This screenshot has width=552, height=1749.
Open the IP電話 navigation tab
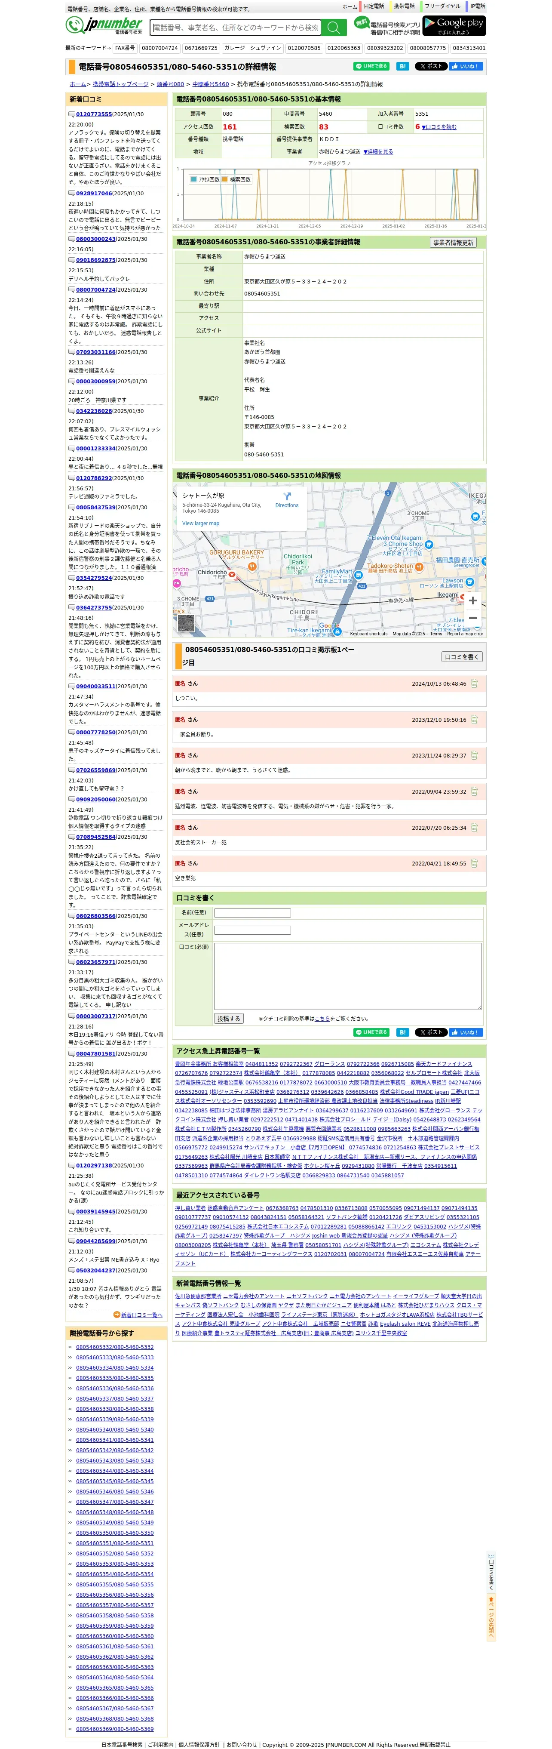tap(477, 6)
